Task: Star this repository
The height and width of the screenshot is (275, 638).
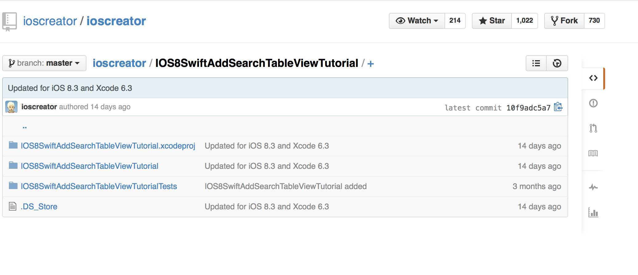Action: [x=492, y=21]
